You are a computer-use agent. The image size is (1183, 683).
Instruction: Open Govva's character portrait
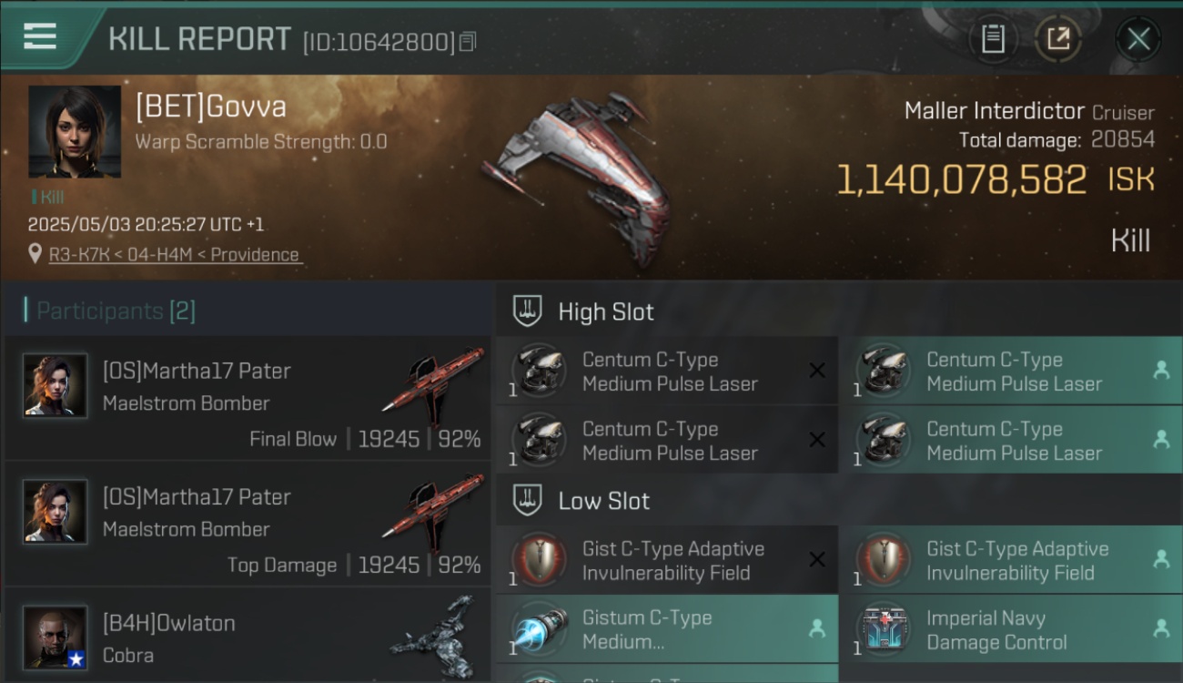(x=75, y=131)
